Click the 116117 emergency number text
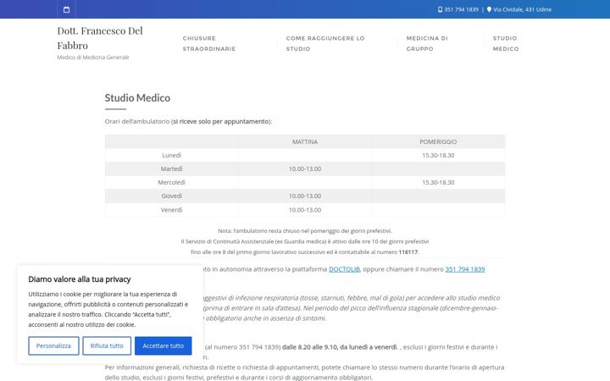 point(408,252)
